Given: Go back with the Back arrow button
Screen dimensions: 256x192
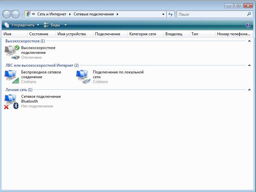Looking at the screenshot, I should click(6, 14).
